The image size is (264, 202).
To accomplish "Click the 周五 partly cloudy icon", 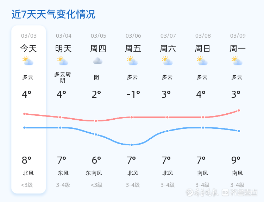I will [x=133, y=61].
